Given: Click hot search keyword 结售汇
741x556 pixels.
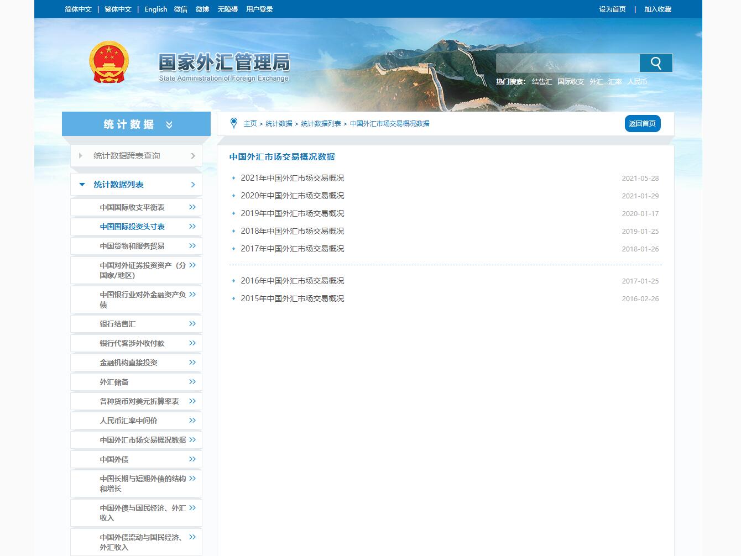Looking at the screenshot, I should 541,82.
